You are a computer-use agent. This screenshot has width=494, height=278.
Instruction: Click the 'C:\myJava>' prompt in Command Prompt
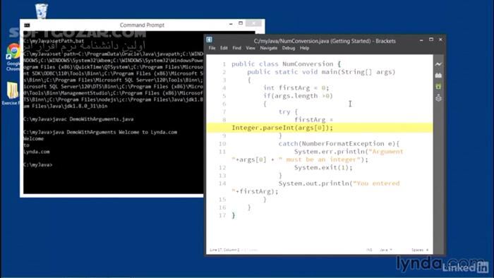[38, 164]
